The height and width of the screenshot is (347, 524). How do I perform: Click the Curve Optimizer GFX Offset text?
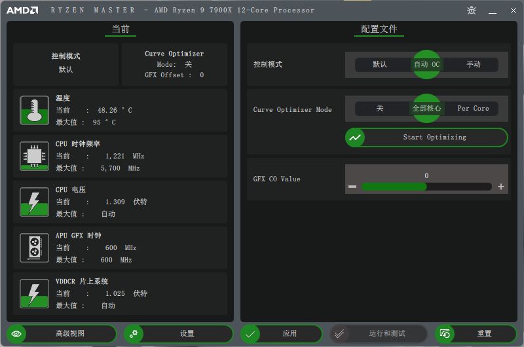(x=174, y=75)
